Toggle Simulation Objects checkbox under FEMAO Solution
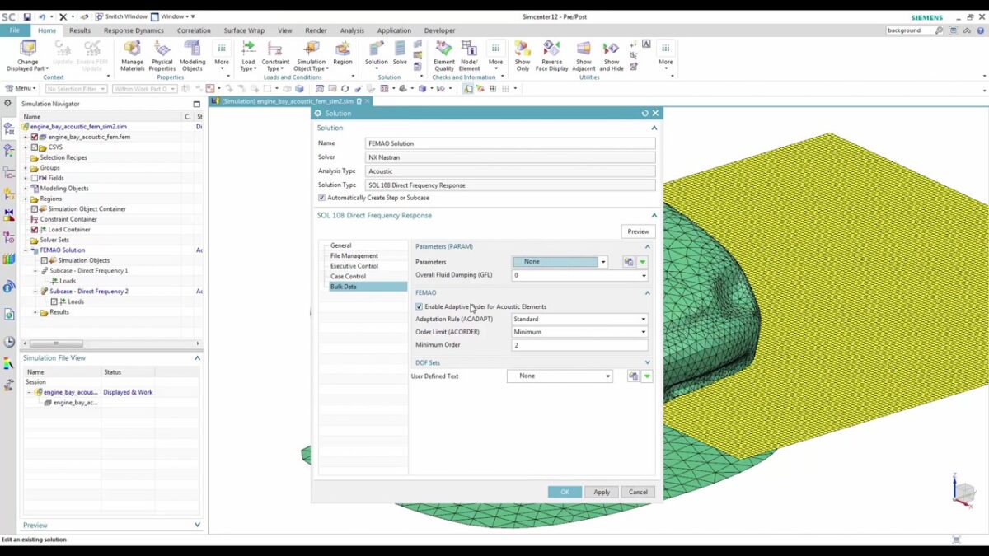The image size is (989, 556). coord(44,260)
